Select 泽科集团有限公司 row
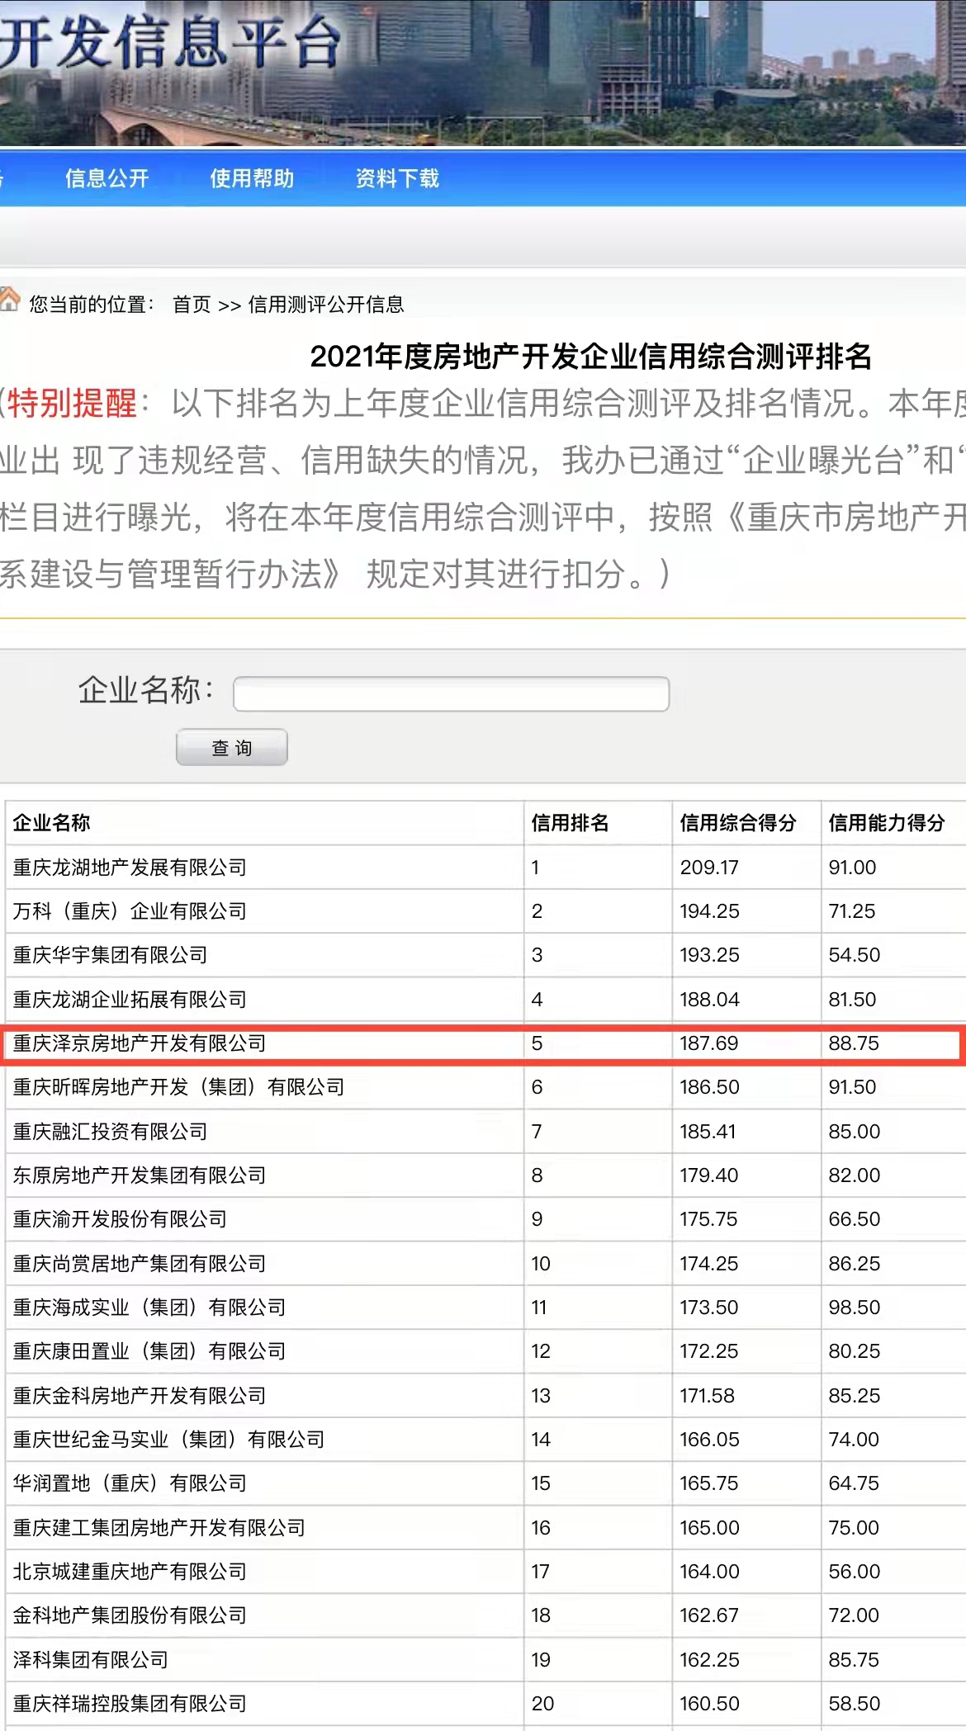Screen dimensions: 966x1731 click(485, 1660)
